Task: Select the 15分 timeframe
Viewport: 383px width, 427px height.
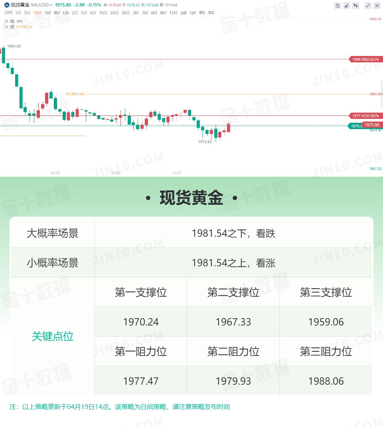Action: 37,13
